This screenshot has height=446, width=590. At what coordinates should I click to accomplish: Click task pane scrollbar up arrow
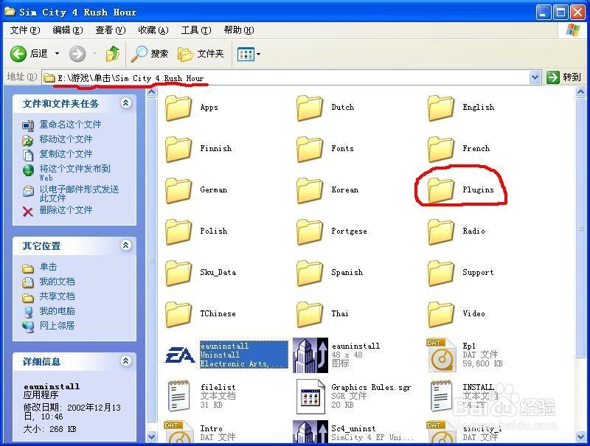tap(151, 91)
